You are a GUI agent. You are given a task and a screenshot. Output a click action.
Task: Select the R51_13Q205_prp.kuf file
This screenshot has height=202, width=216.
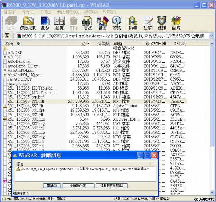coord(26,97)
